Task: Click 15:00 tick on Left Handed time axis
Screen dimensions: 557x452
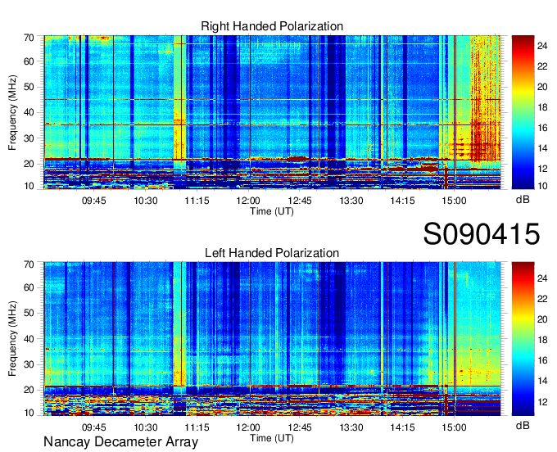Action: (x=454, y=427)
